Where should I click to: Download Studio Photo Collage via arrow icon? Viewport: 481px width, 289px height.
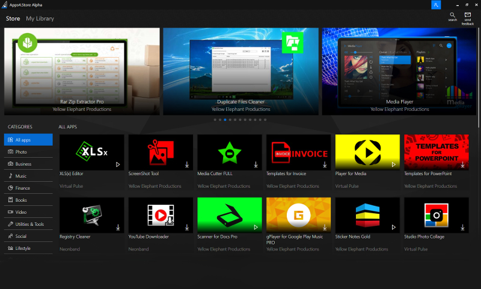coord(462,227)
